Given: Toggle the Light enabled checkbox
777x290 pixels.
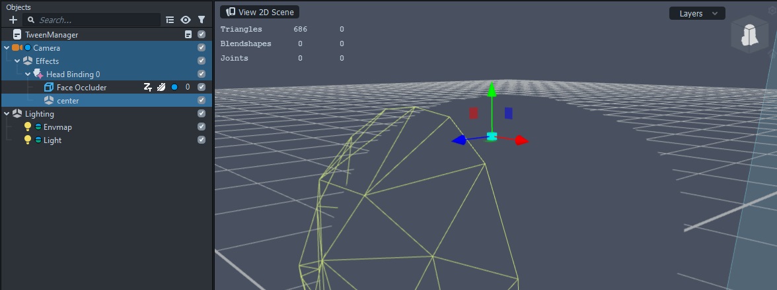Looking at the screenshot, I should [201, 140].
